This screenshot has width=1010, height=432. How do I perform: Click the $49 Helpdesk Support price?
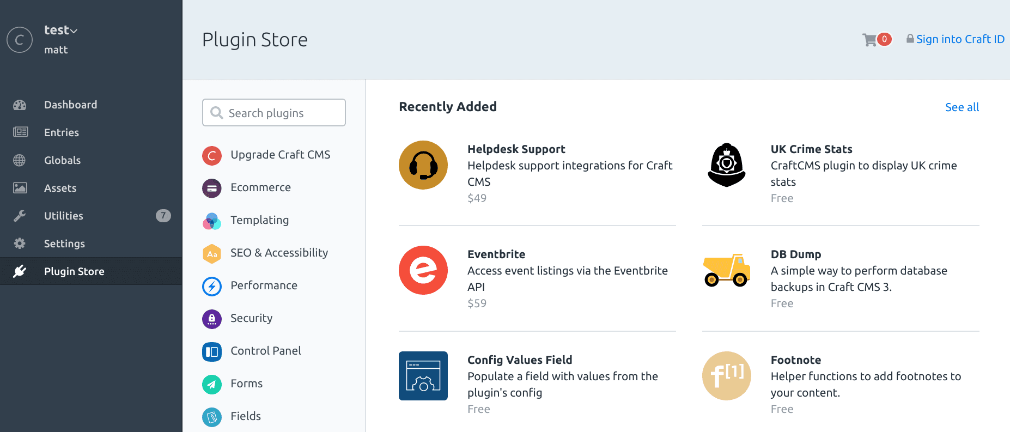(x=477, y=198)
